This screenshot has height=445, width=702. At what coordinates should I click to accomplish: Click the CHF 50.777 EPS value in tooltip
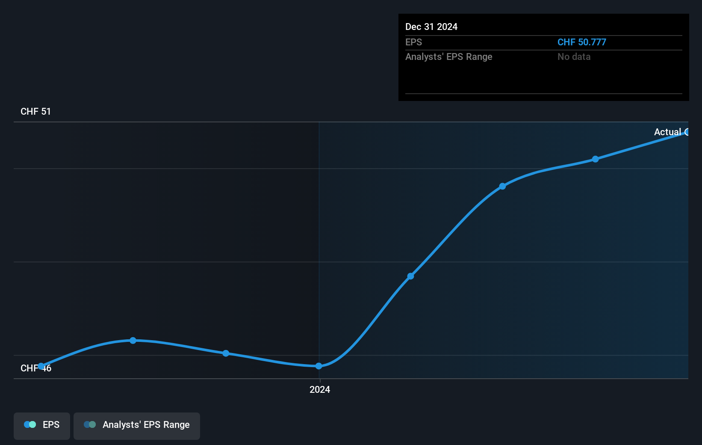coord(581,42)
